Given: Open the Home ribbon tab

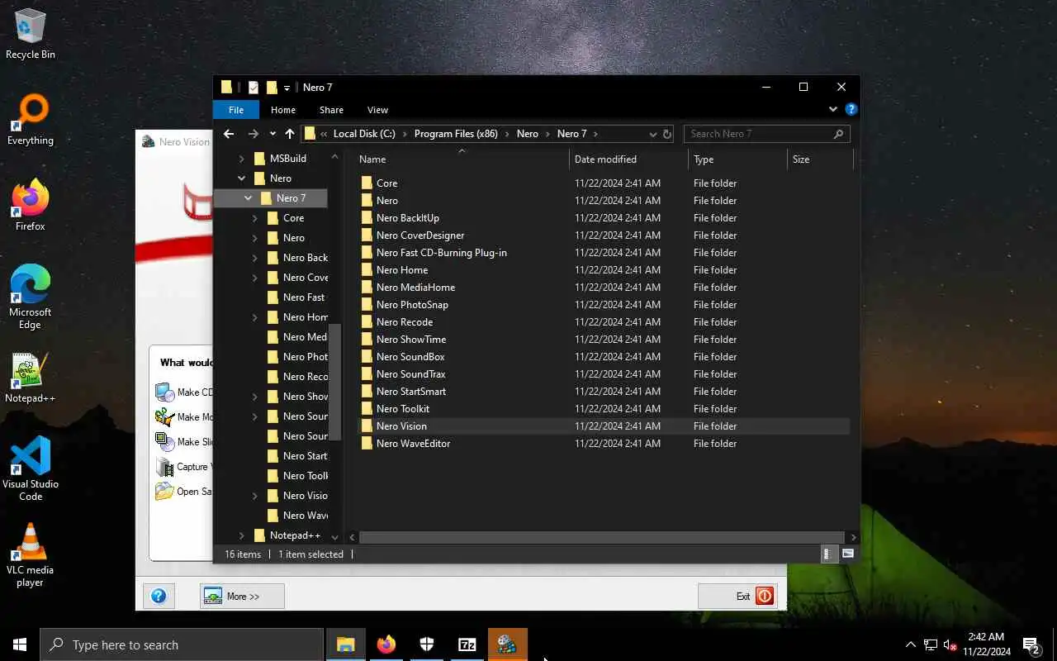Looking at the screenshot, I should [x=283, y=110].
